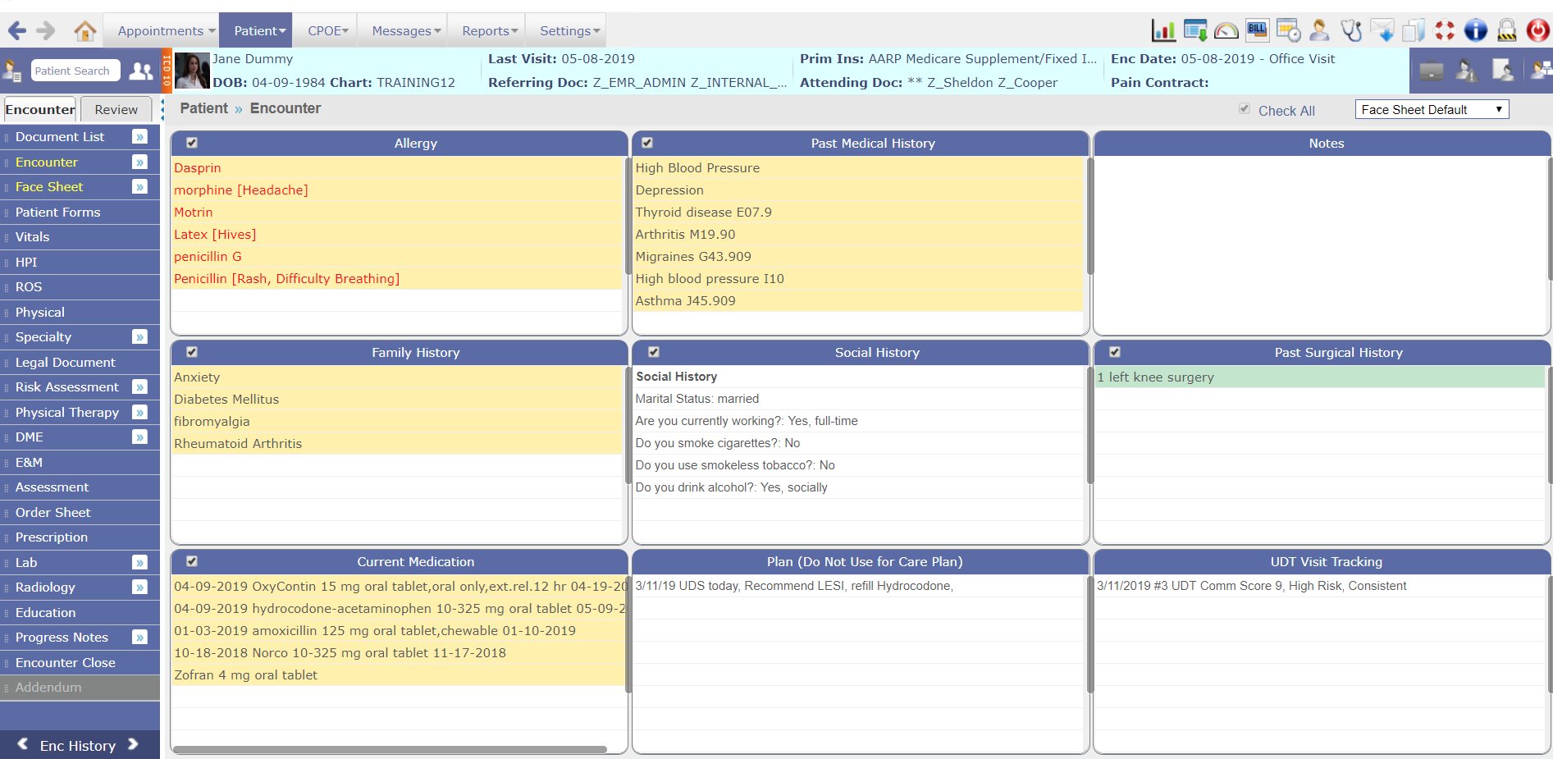This screenshot has width=1553, height=759.
Task: Toggle the Past Medical History checkbox
Action: [647, 143]
